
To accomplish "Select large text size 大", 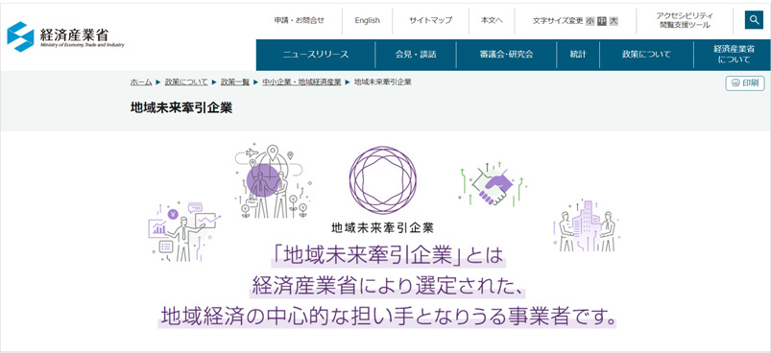I will 614,21.
